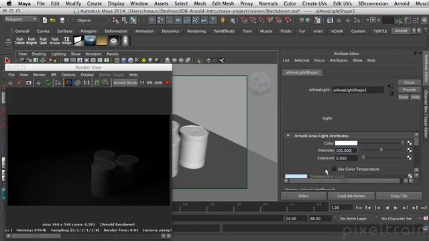Viewport: 429px width, 241px height.
Task: Switch to the TURTLE shelf tab
Action: coord(380,31)
